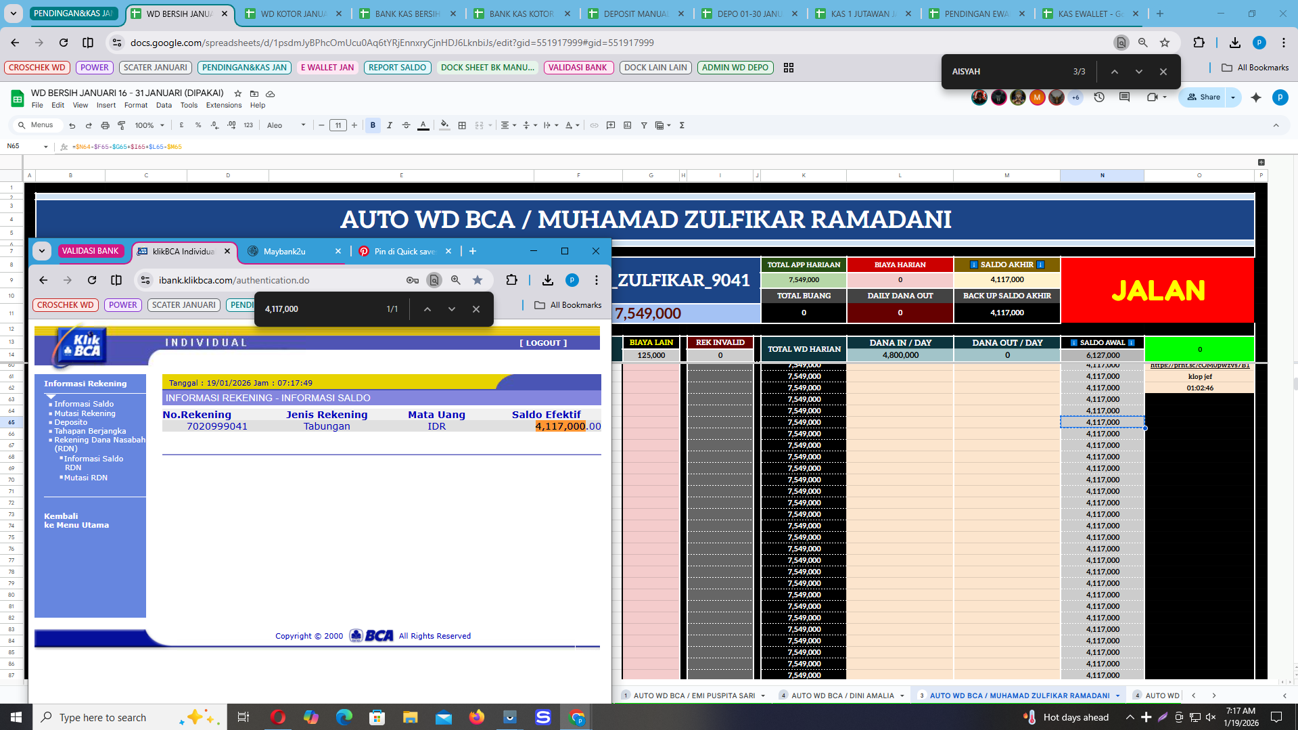The width and height of the screenshot is (1298, 730).
Task: Increase font size with plus button
Action: point(354,125)
